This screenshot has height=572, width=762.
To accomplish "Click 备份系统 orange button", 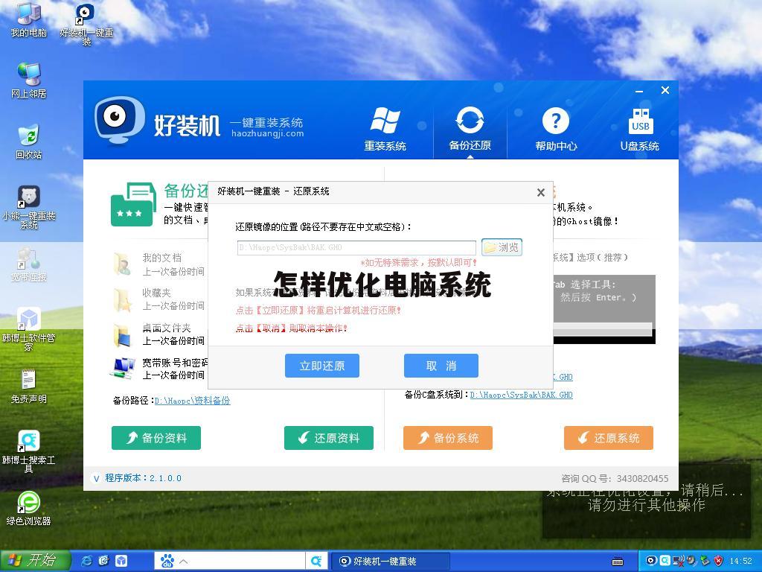I will click(447, 438).
